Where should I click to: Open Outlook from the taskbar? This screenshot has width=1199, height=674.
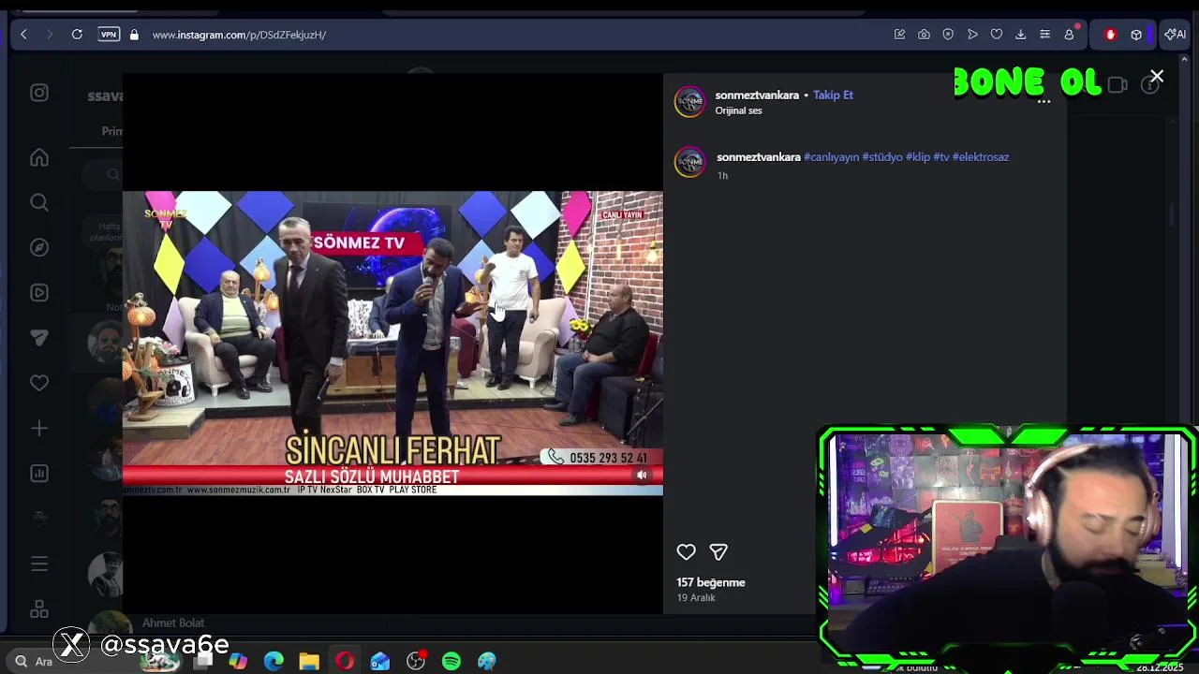click(380, 662)
